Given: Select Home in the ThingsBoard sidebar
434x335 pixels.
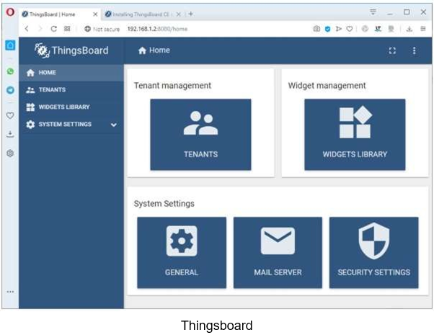Looking at the screenshot, I should tap(71, 73).
